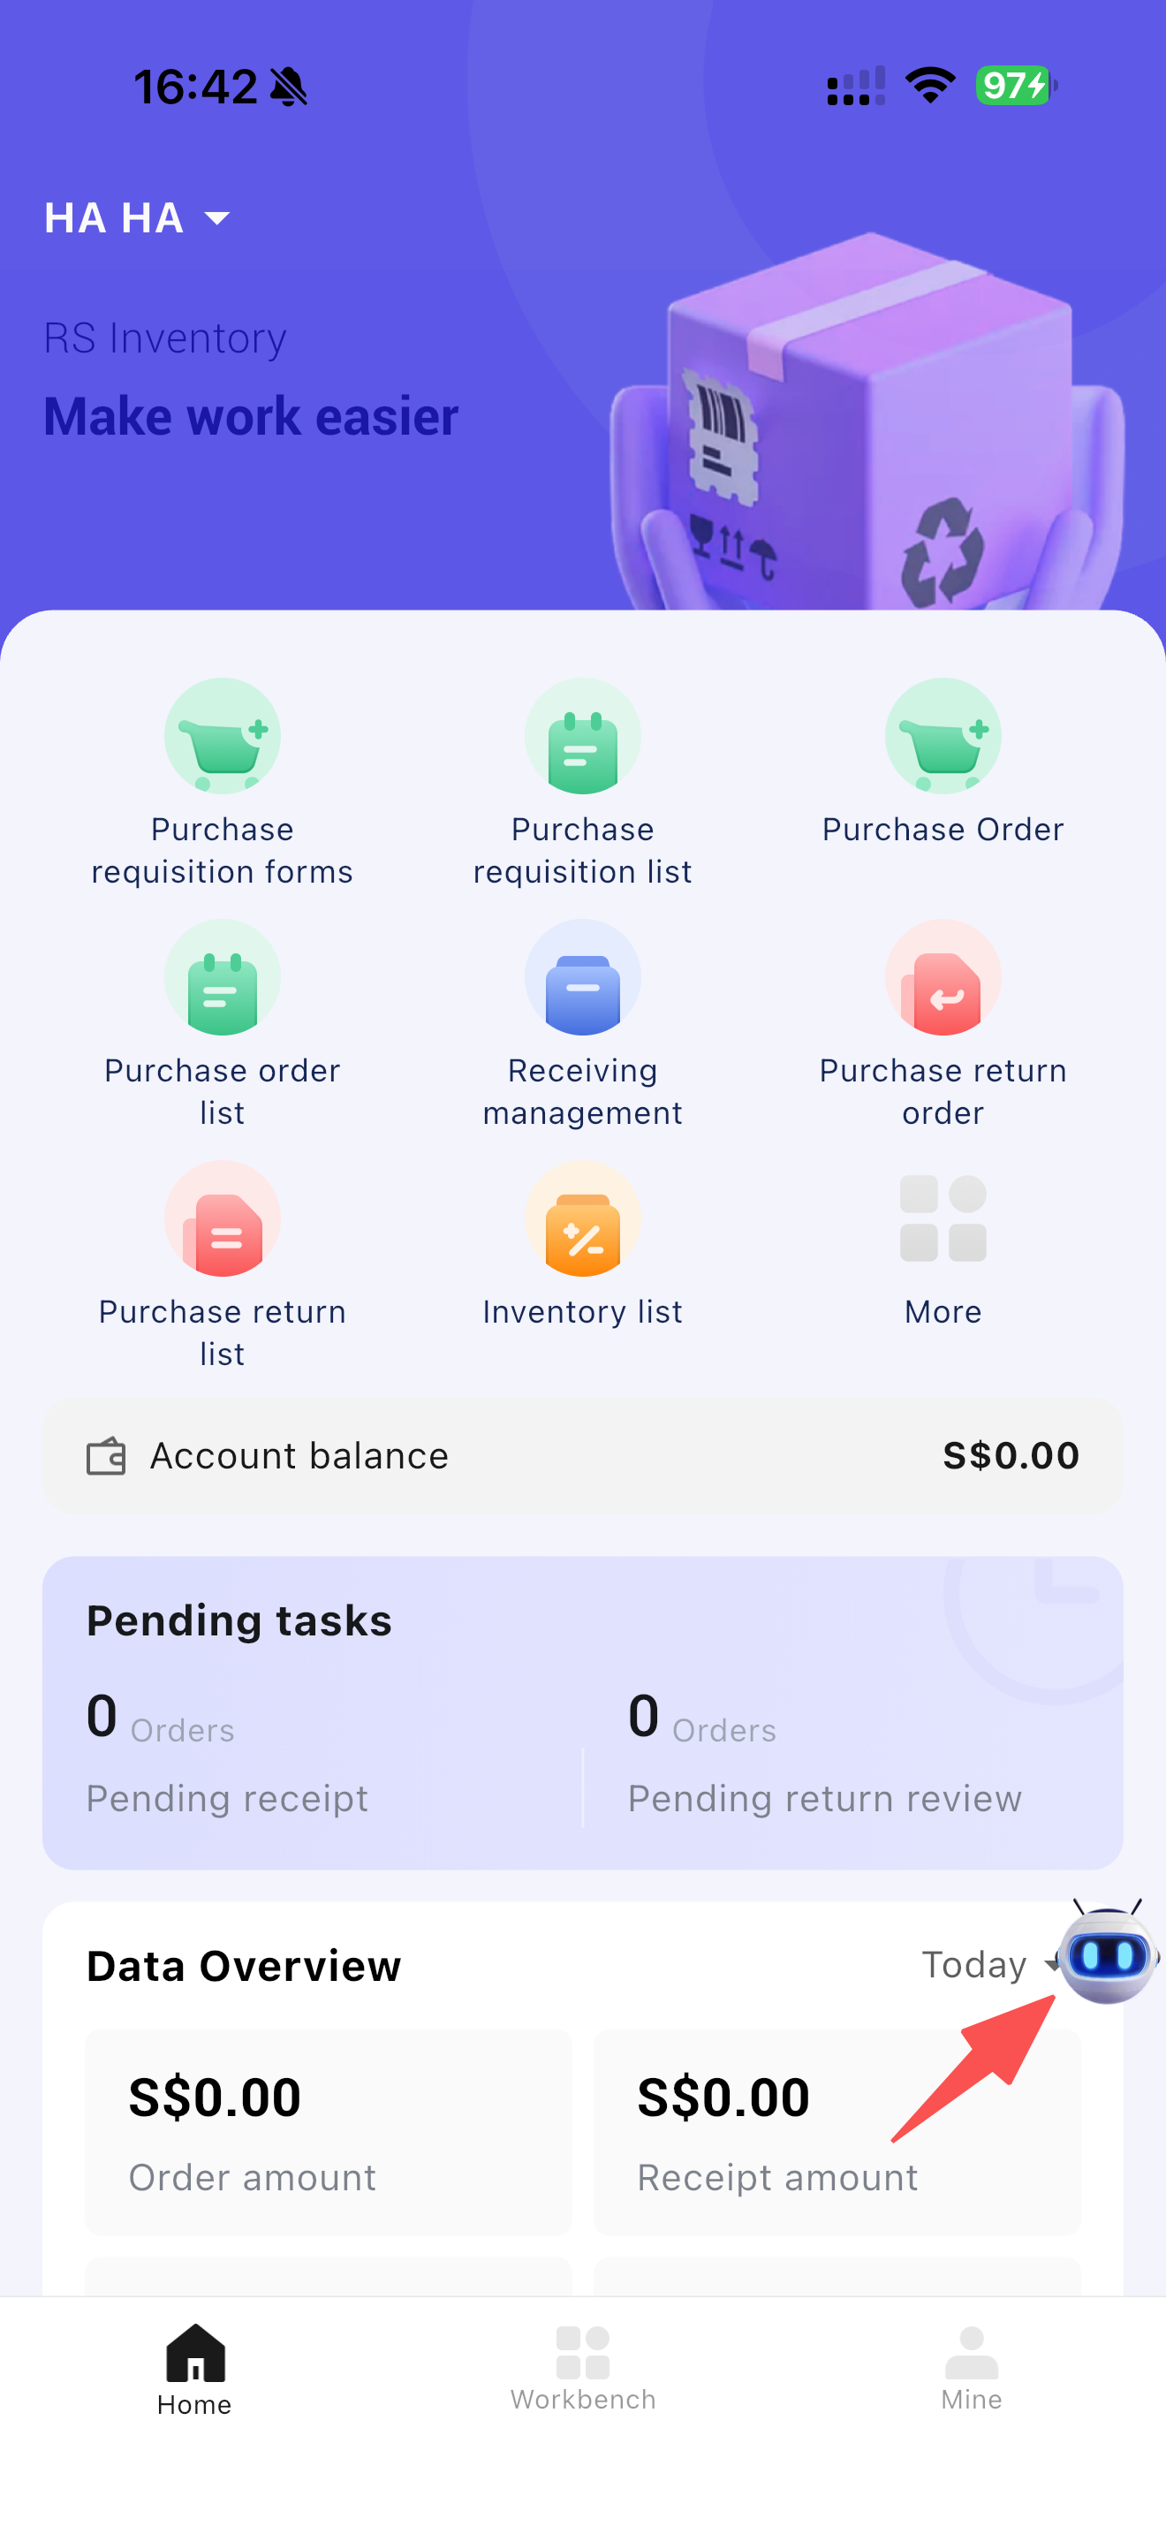Tap the Purchase return order icon
This screenshot has width=1166, height=2534.
point(942,979)
